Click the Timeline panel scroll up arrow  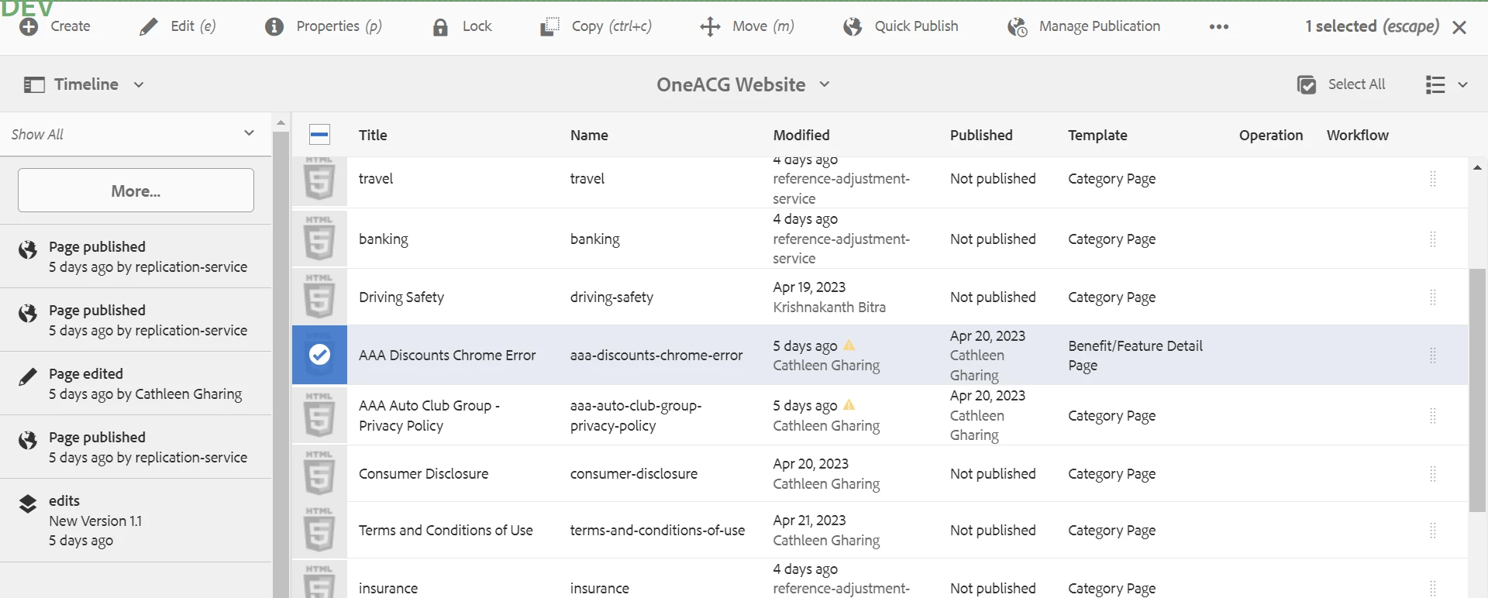tap(281, 122)
